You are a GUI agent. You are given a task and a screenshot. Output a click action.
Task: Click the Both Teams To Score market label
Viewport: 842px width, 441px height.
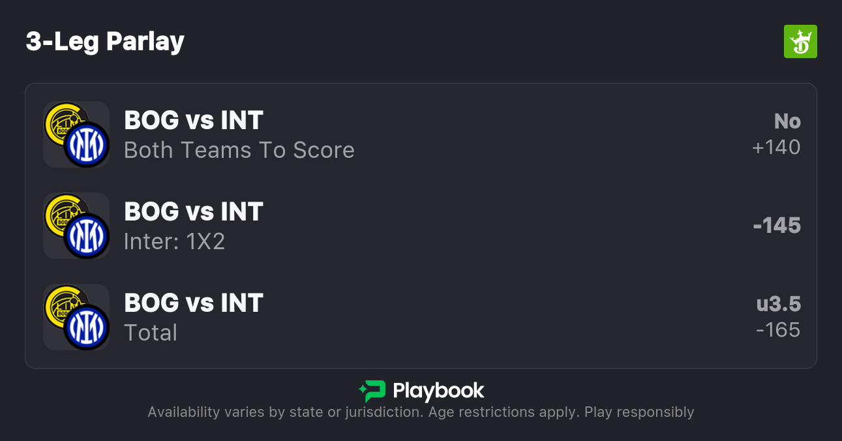[x=239, y=150]
